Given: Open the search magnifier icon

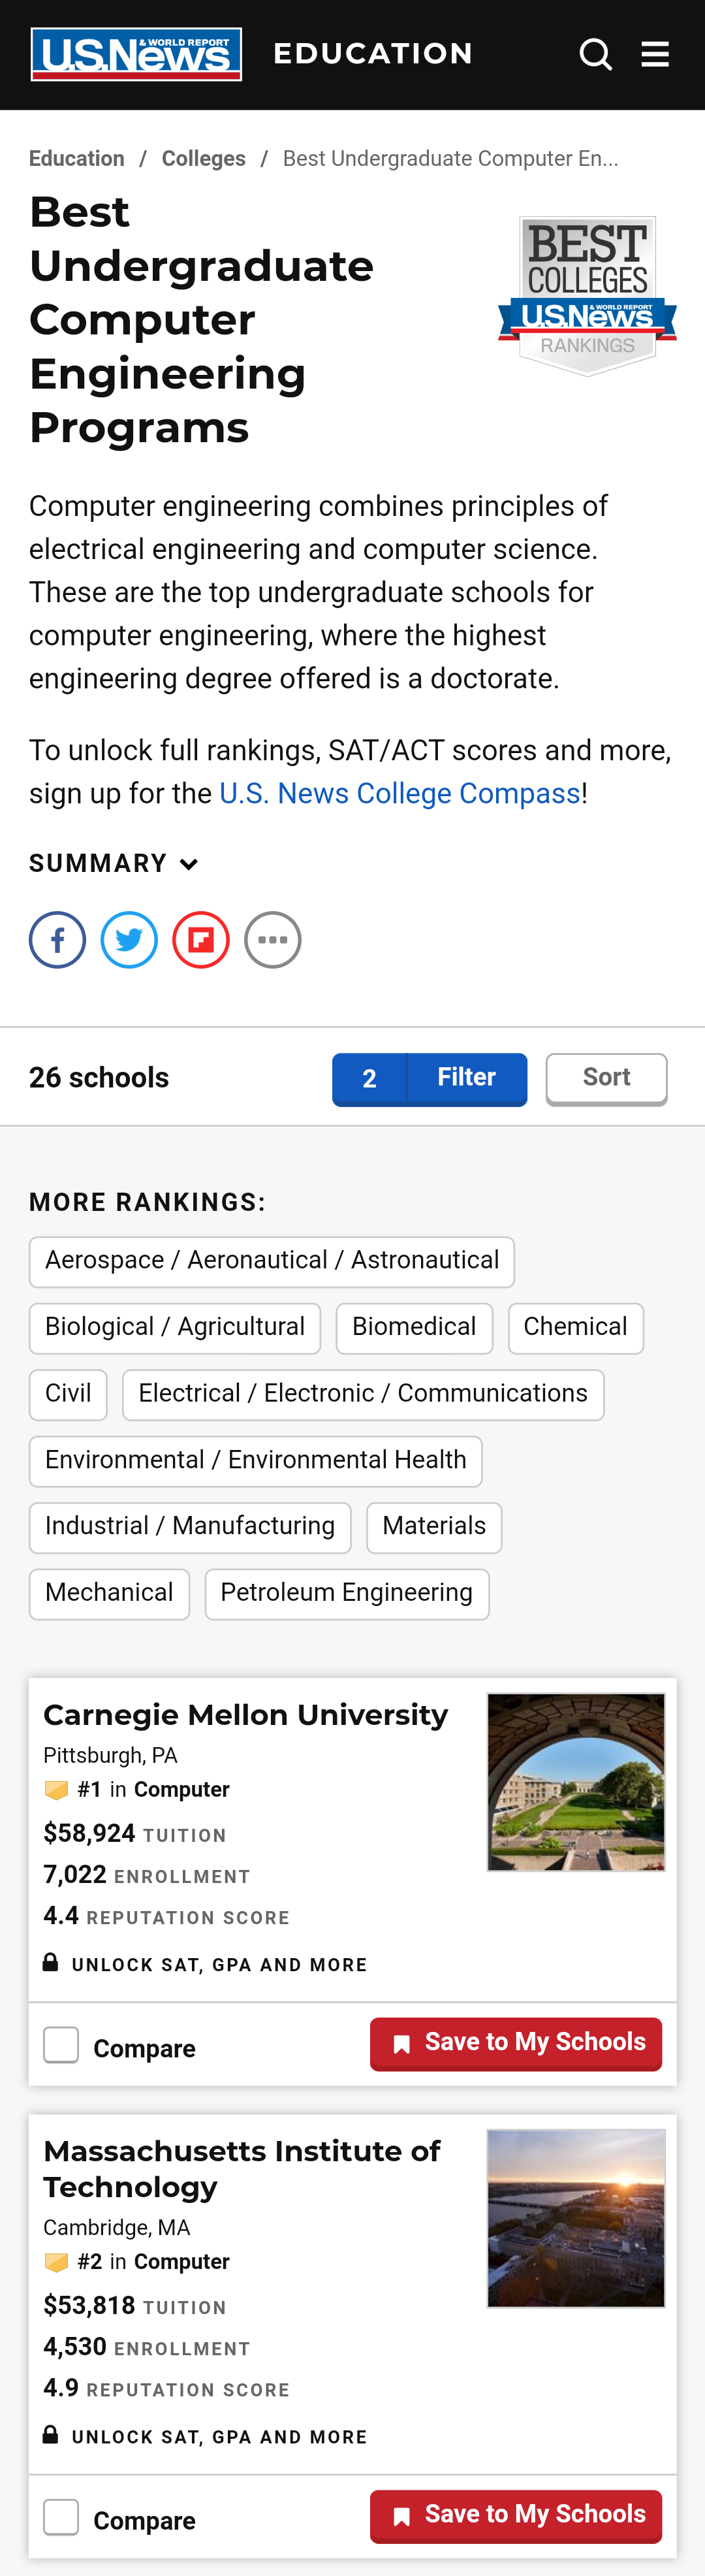Looking at the screenshot, I should (595, 54).
